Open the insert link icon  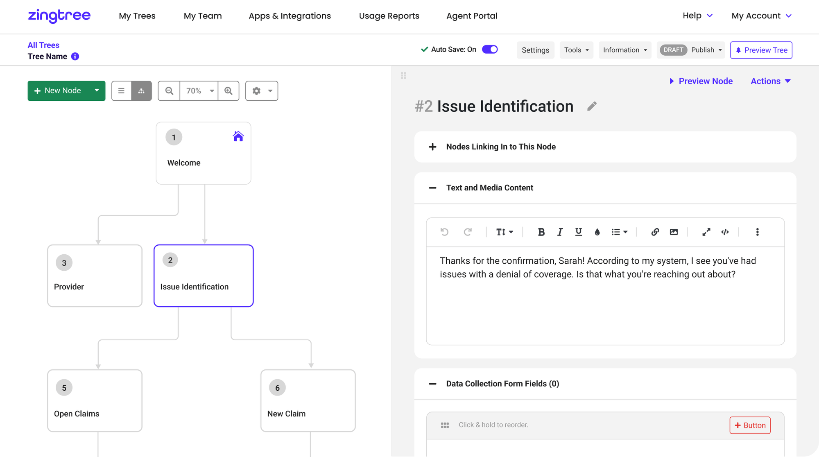tap(655, 232)
